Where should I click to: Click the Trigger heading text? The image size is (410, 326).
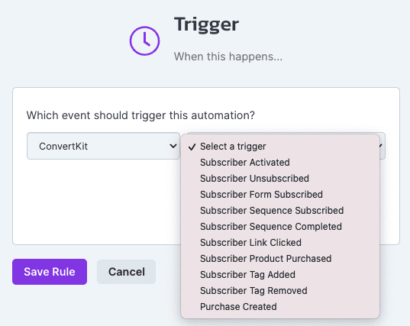206,24
